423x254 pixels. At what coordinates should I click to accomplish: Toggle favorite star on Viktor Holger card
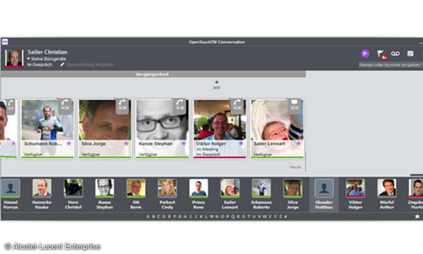241,143
